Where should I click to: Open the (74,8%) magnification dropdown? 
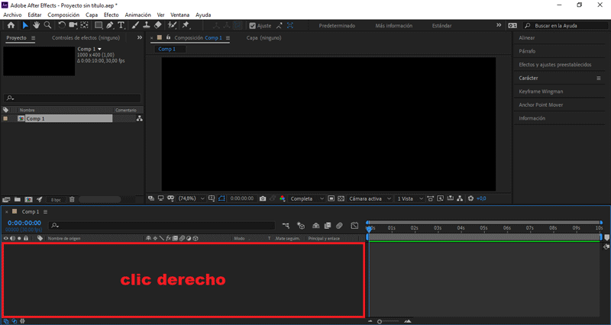pos(191,198)
